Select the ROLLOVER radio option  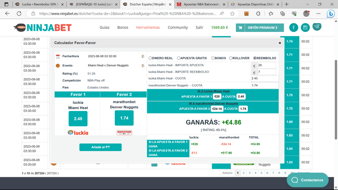(231, 58)
